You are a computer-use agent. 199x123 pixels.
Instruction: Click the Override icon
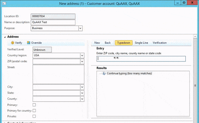(29, 43)
